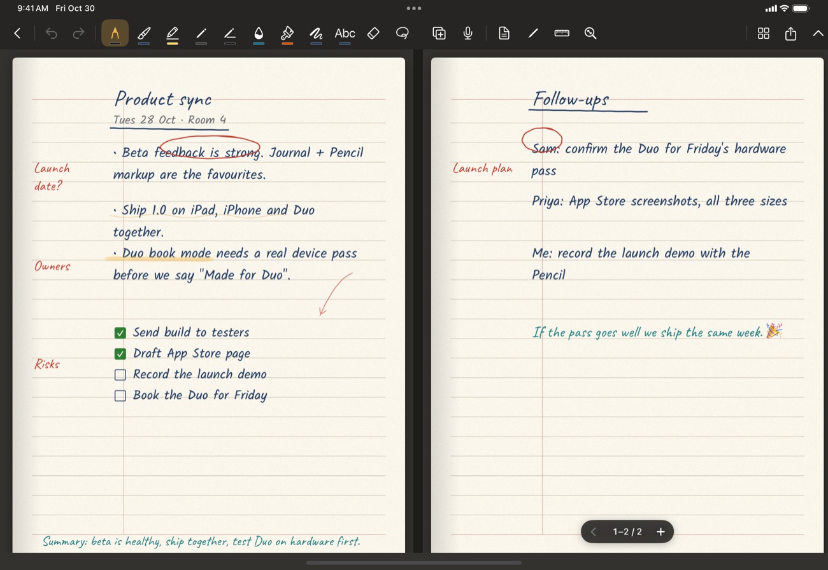
Task: Select the fountain pen tool
Action: coord(115,33)
